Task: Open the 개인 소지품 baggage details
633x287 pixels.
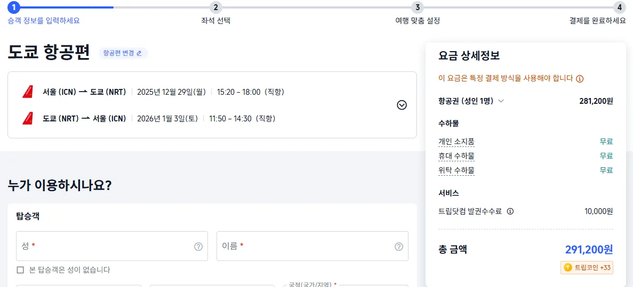Action: point(456,142)
